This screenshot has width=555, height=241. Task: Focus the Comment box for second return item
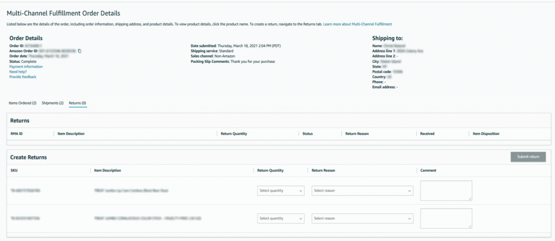(x=446, y=218)
